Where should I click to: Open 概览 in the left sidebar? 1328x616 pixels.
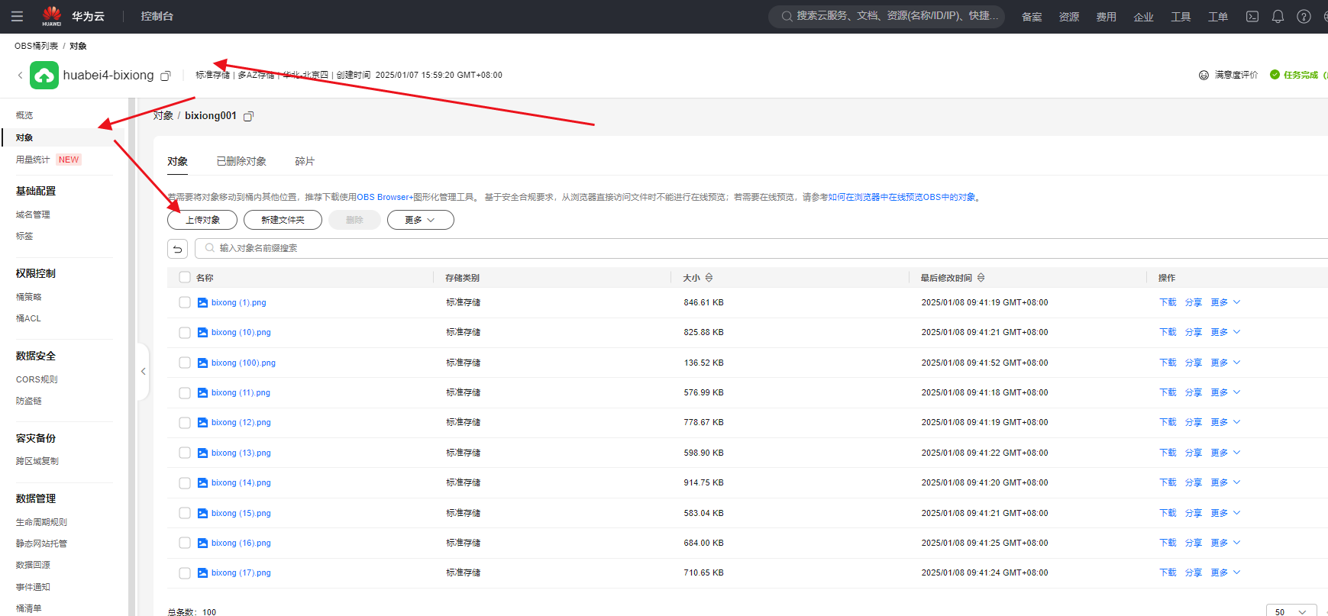[x=24, y=116]
